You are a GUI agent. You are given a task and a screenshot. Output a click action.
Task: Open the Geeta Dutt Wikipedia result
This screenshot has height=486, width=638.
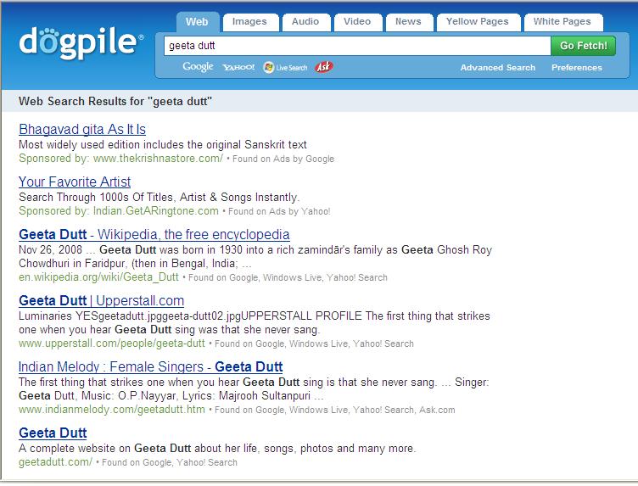coord(154,235)
